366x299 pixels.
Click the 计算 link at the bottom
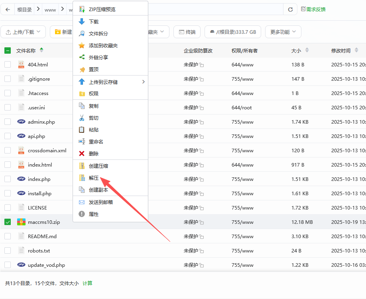coord(87,283)
